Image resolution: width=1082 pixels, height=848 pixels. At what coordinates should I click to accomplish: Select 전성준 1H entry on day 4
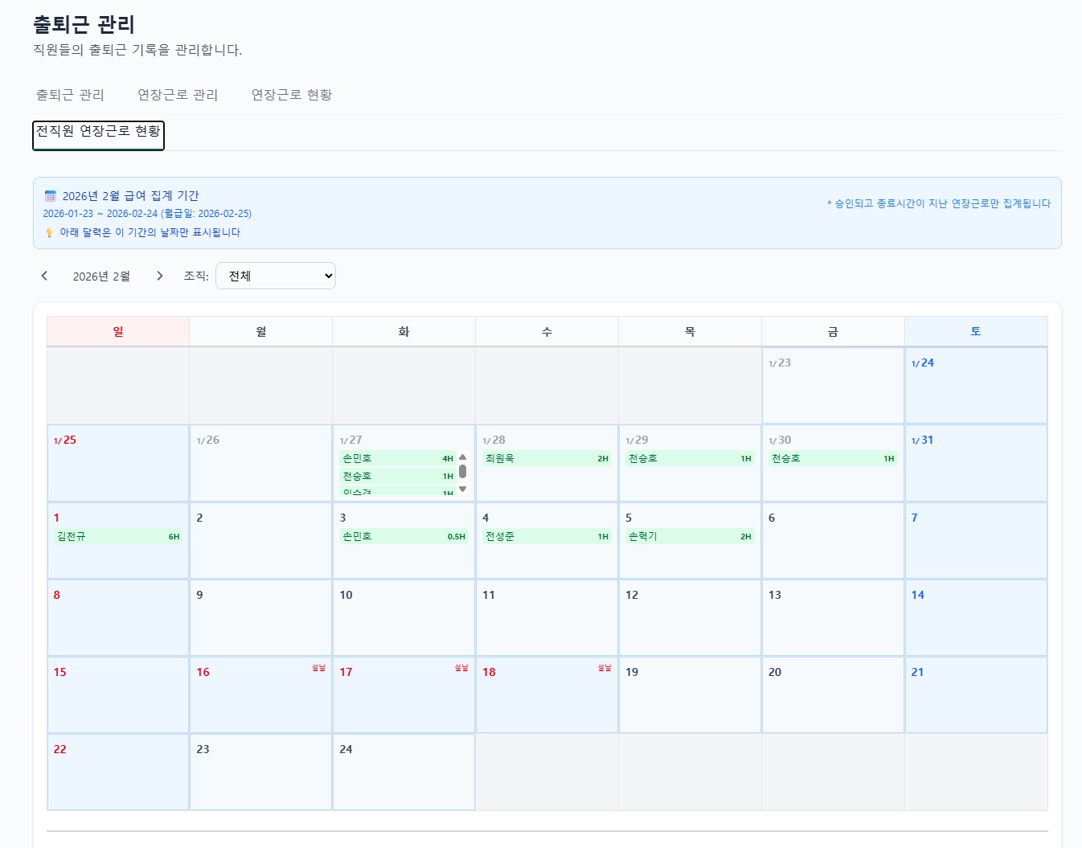[547, 536]
